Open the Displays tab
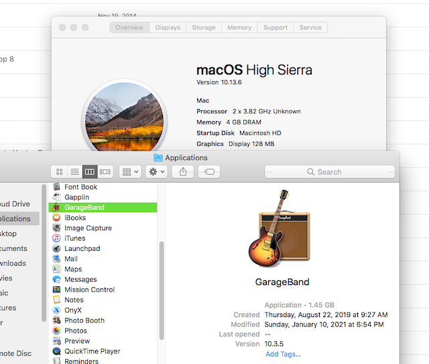The image size is (429, 364). click(168, 27)
